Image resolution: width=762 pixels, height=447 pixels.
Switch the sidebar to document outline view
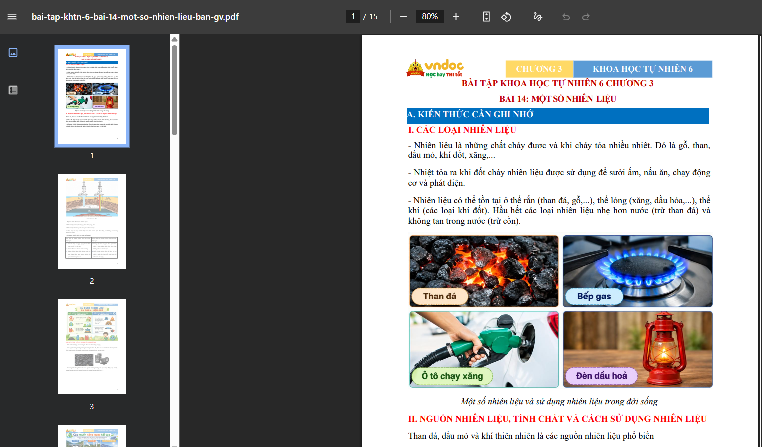click(x=13, y=90)
